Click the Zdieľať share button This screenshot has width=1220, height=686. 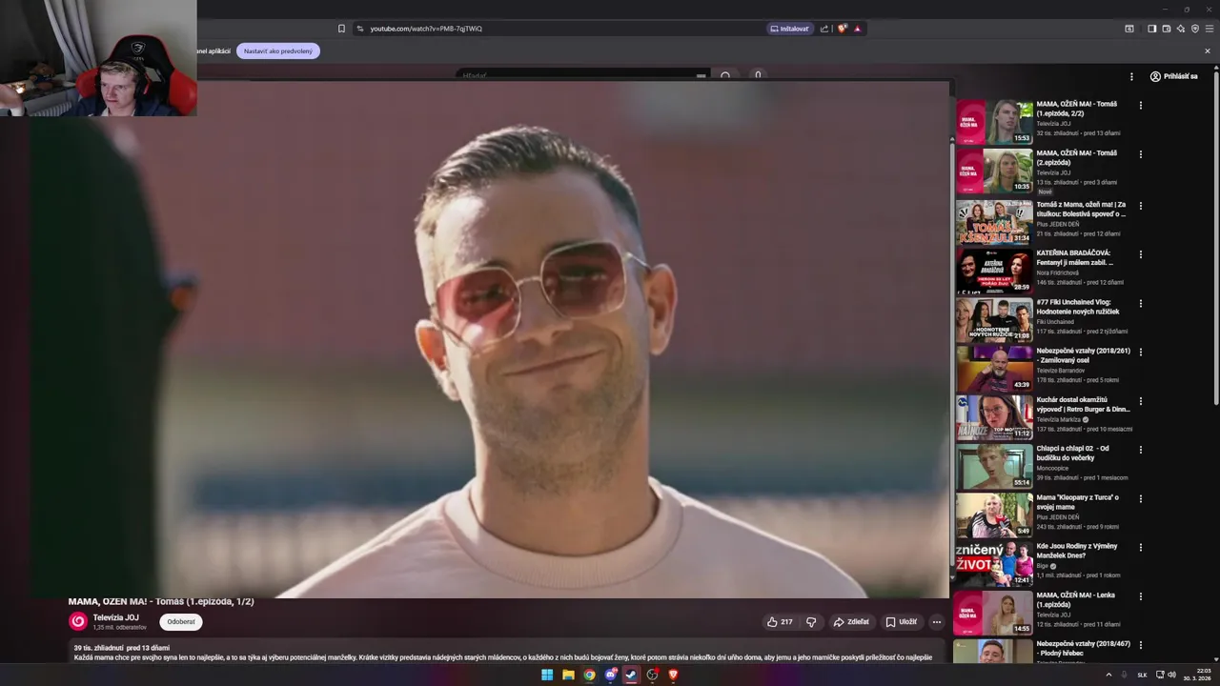[851, 622]
